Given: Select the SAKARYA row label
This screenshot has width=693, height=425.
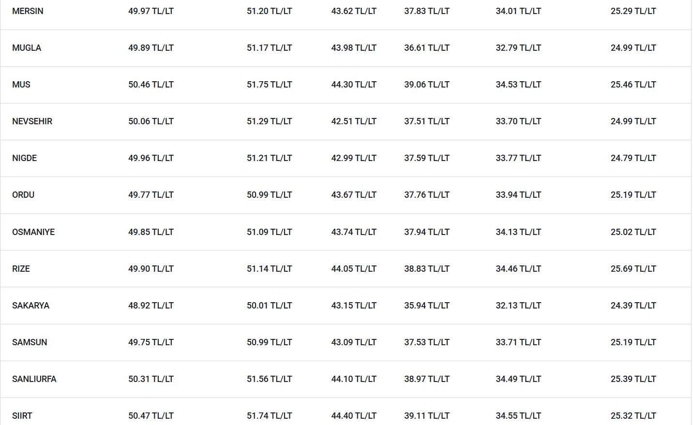Looking at the screenshot, I should coord(30,306).
